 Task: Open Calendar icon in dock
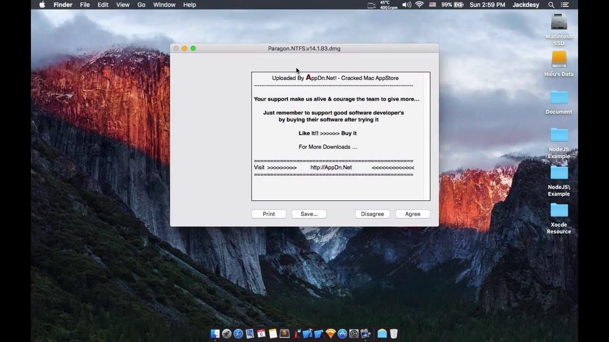pos(261,334)
